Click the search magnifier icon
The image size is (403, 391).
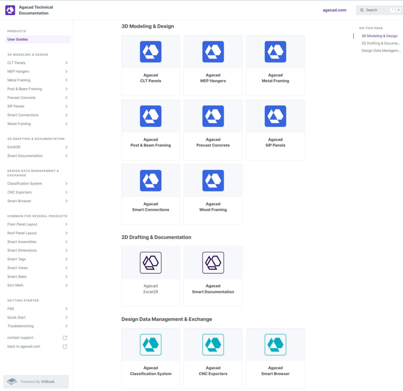(362, 10)
